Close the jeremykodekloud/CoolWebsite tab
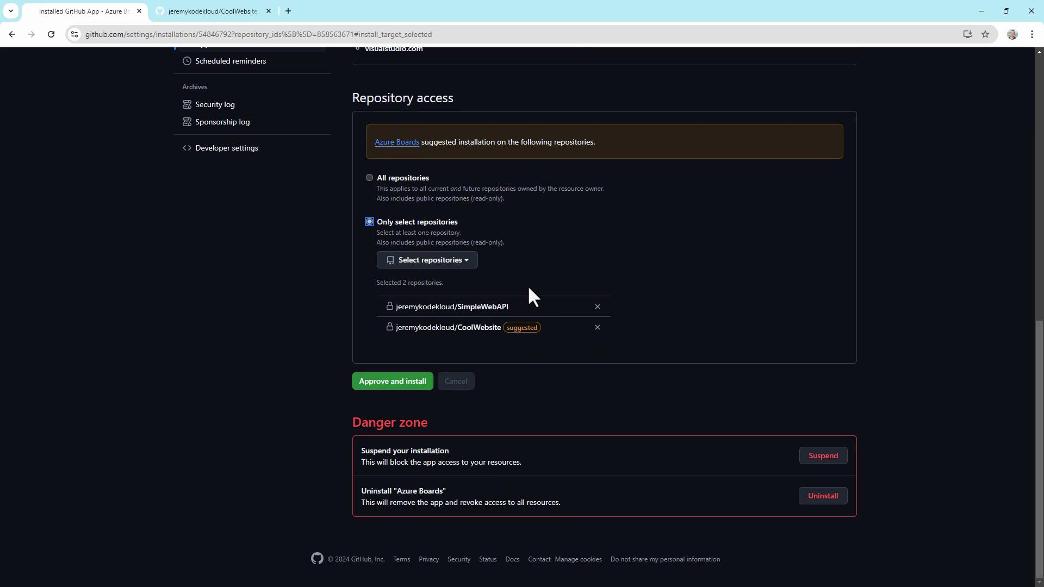 coord(269,11)
